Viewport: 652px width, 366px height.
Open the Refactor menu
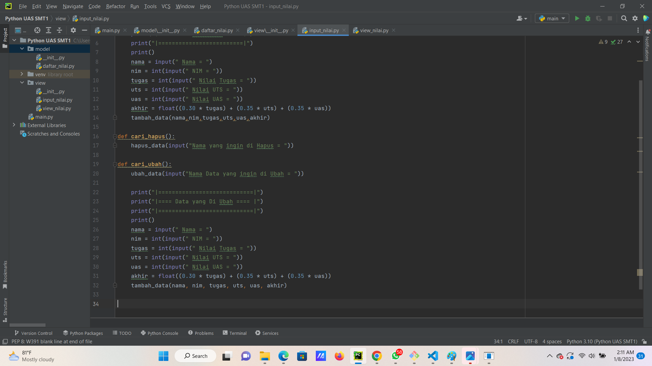tap(115, 6)
